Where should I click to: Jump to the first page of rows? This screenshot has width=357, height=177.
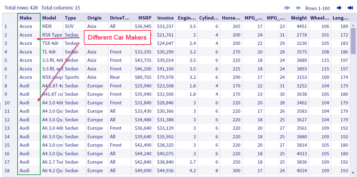[x=287, y=8]
